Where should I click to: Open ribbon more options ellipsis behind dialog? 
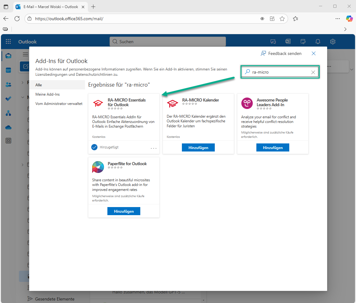[329, 66]
